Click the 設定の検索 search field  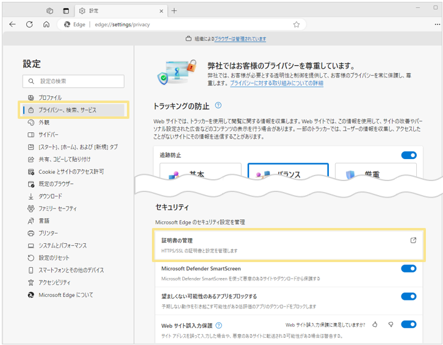[x=73, y=81]
